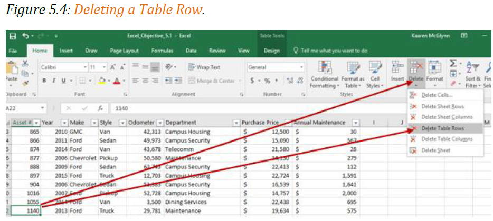Image resolution: width=493 pixels, height=221 pixels.
Task: Click the Decrease Font Size icon
Action: click(x=122, y=67)
